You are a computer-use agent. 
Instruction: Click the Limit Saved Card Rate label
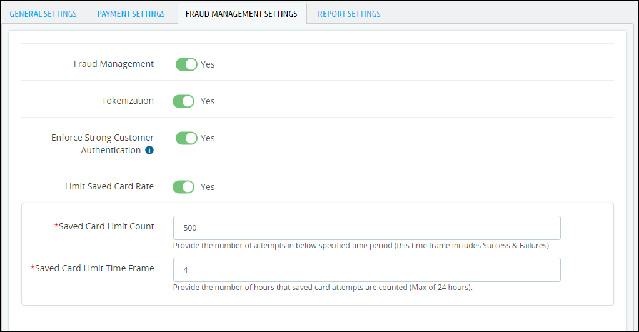[x=109, y=186]
